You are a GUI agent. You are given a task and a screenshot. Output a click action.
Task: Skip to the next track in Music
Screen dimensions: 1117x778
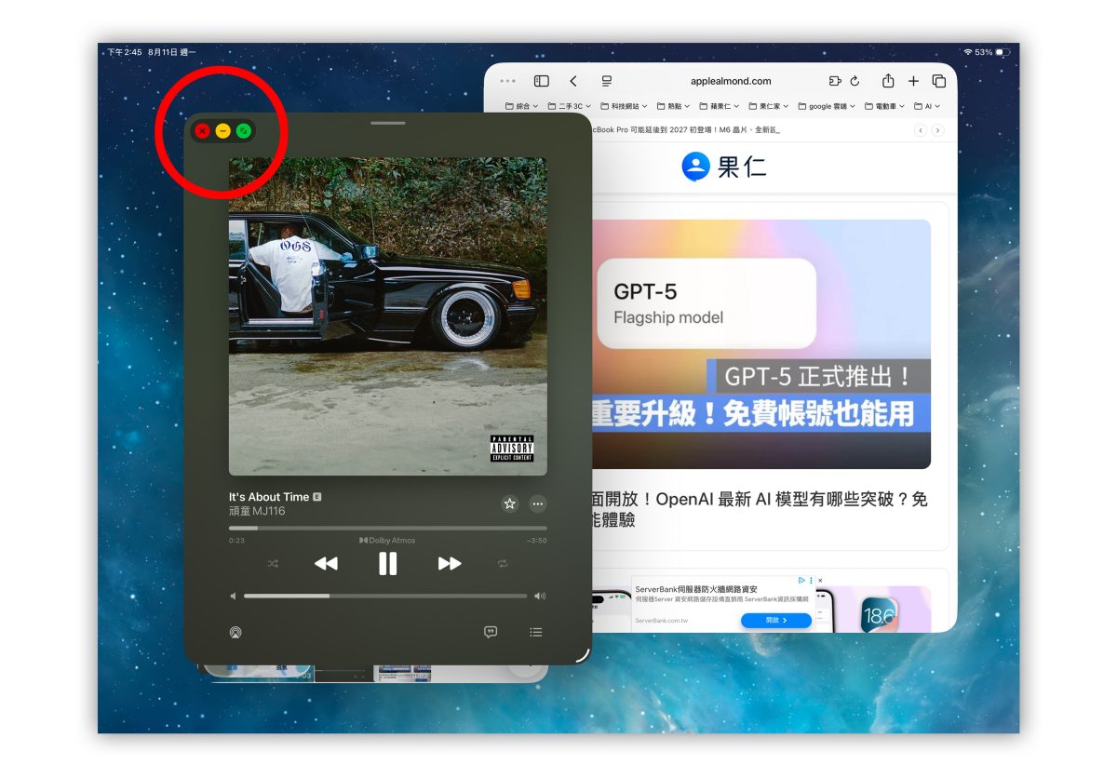tap(450, 563)
